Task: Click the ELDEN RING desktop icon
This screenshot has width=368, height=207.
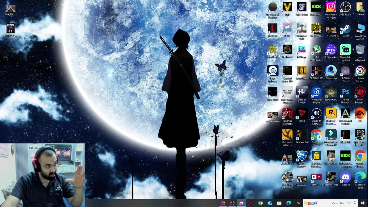Action: pyautogui.click(x=331, y=94)
